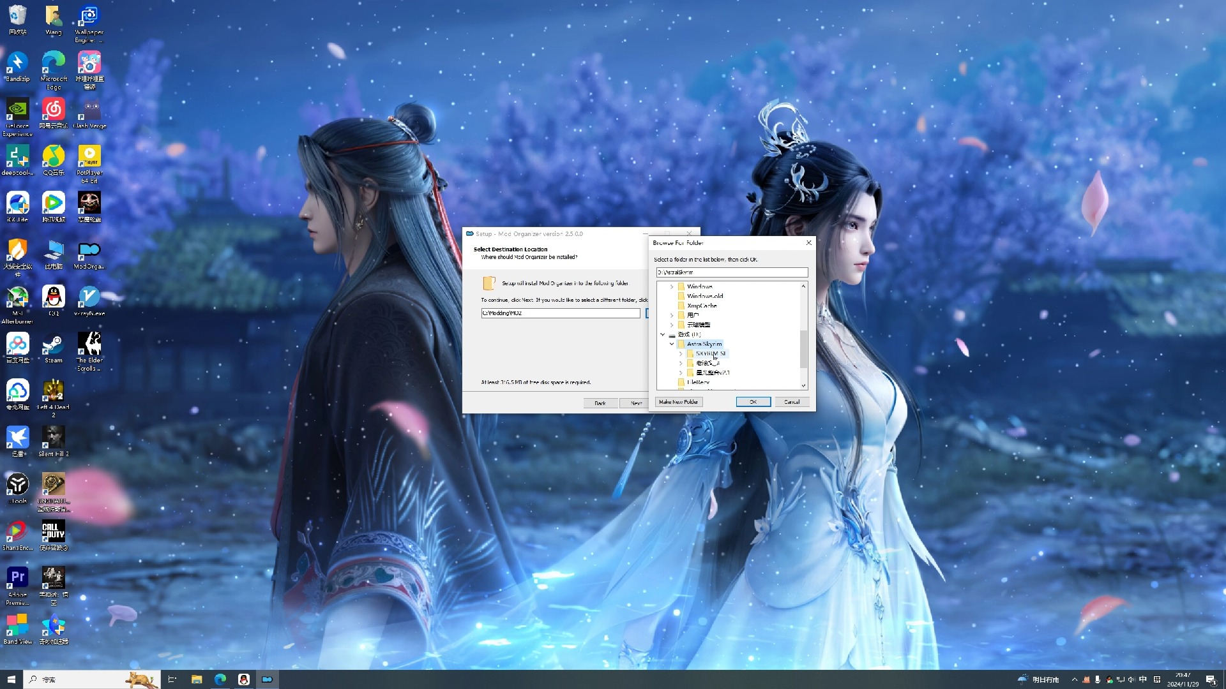Select the XmpCache folder
The image size is (1226, 689).
click(702, 306)
